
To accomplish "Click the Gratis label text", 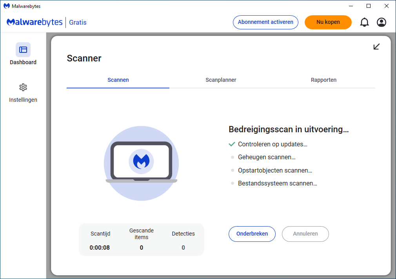I will (78, 22).
